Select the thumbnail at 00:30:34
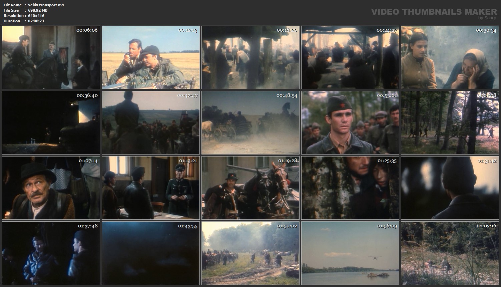This screenshot has width=501, height=287. 450,57
